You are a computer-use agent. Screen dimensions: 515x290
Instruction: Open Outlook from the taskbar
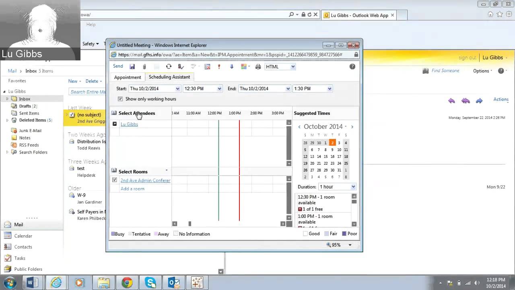pos(174,283)
